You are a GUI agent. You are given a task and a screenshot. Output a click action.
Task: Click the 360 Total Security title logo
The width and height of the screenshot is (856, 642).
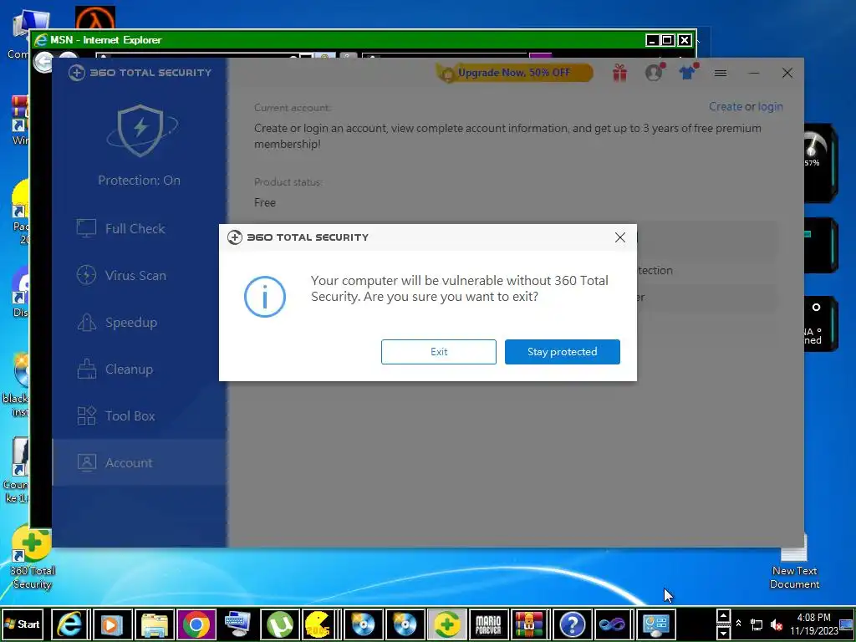[x=140, y=73]
